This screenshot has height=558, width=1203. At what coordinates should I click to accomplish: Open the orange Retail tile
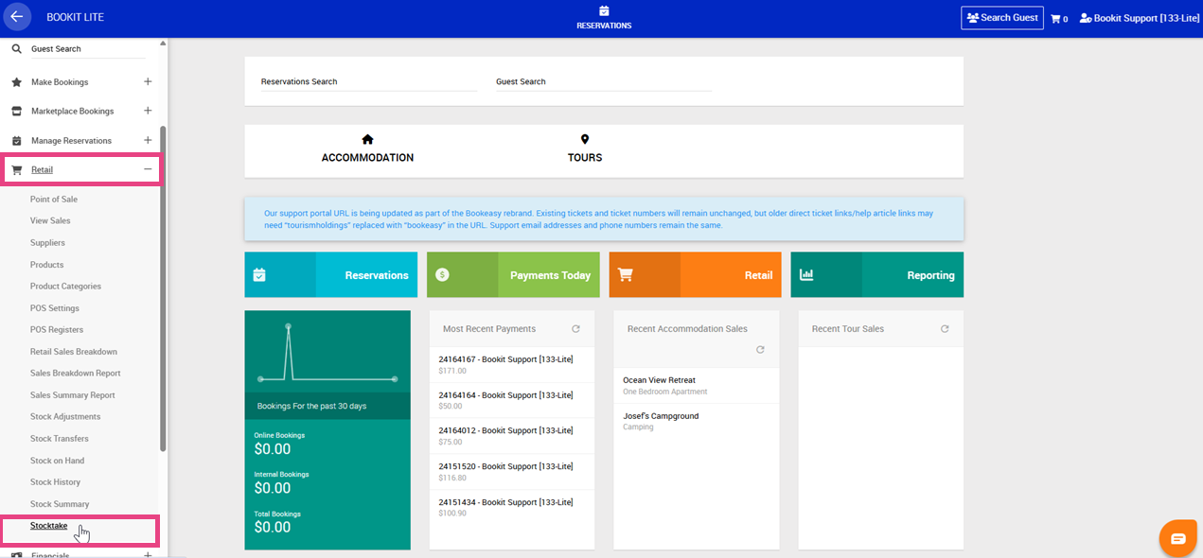695,275
